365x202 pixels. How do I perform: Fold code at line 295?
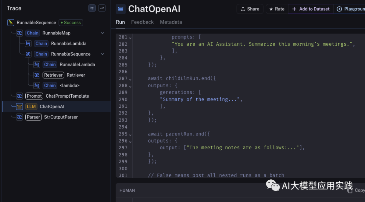[x=130, y=134]
